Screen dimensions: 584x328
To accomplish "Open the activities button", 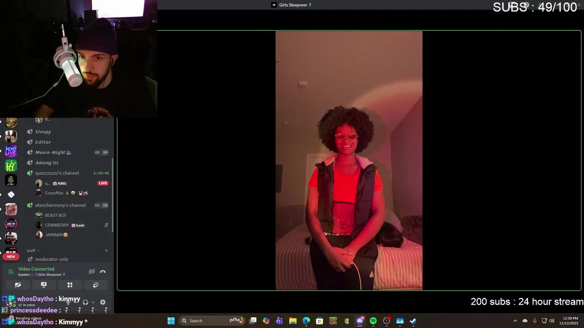I will click(70, 285).
